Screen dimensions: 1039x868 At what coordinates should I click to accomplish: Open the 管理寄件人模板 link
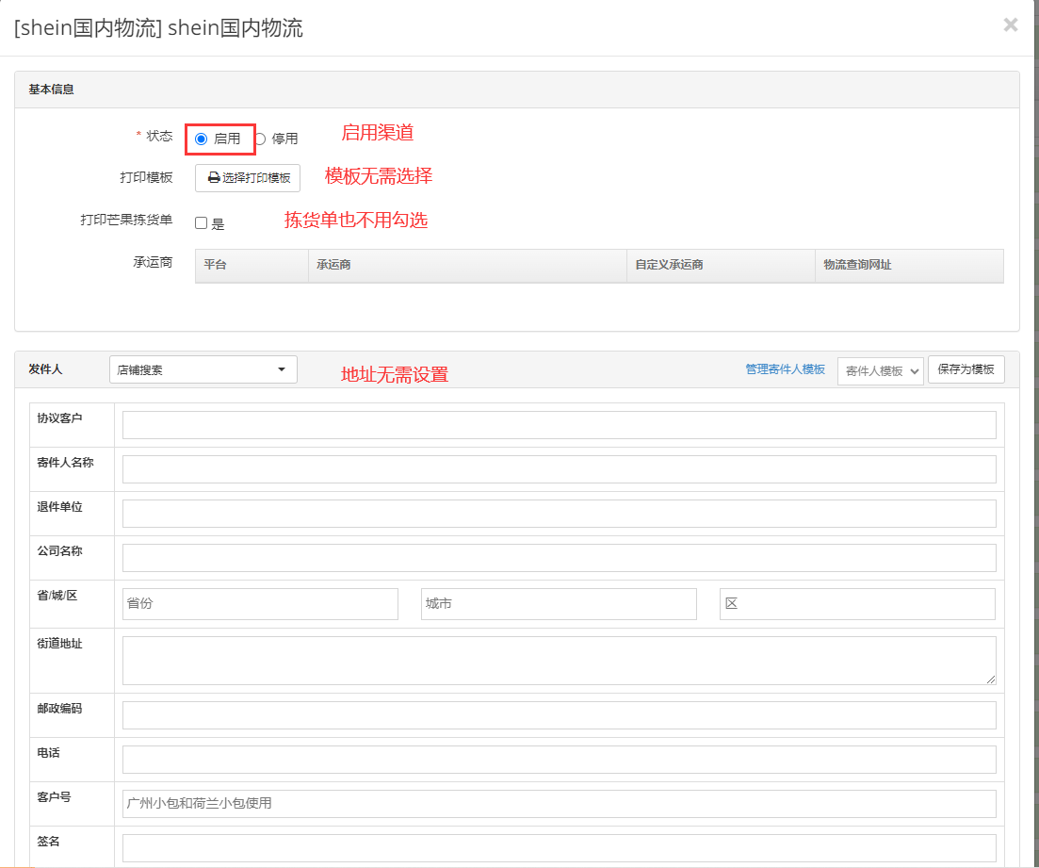[786, 369]
